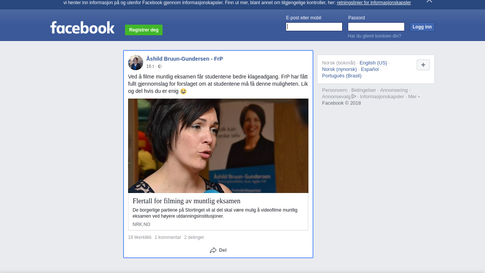Click Facebook © 2018 copyright text
Viewport: 485px width, 273px height.
click(x=341, y=103)
